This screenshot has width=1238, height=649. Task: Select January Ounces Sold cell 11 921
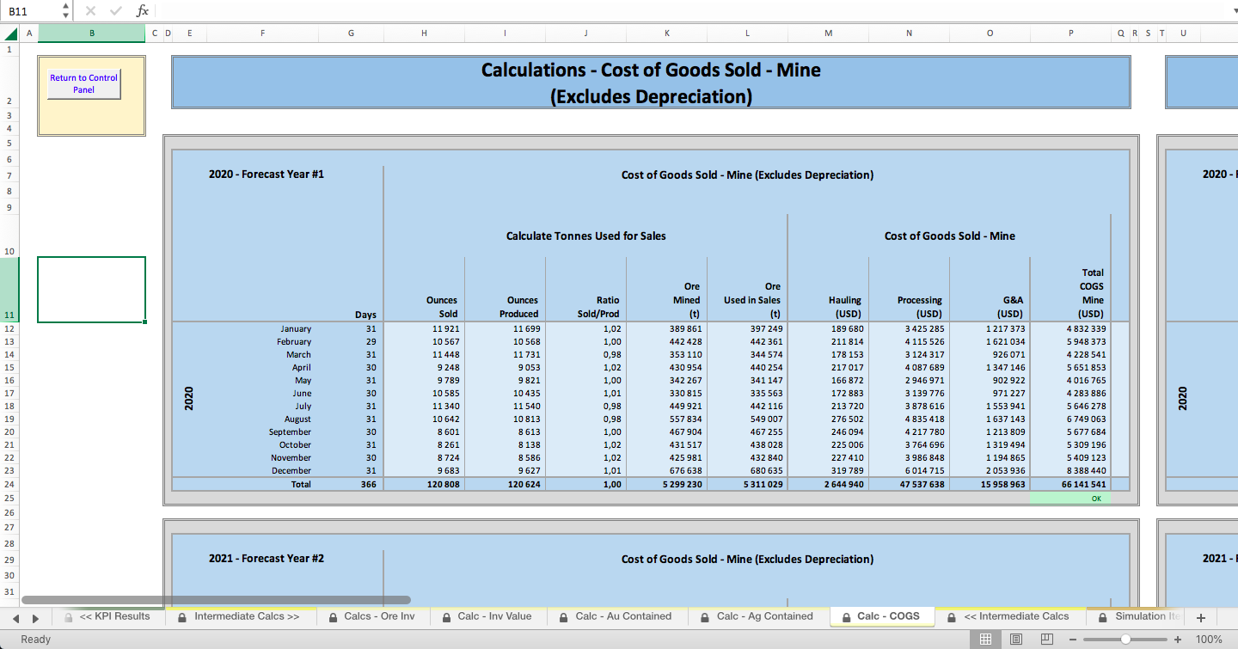click(x=424, y=328)
